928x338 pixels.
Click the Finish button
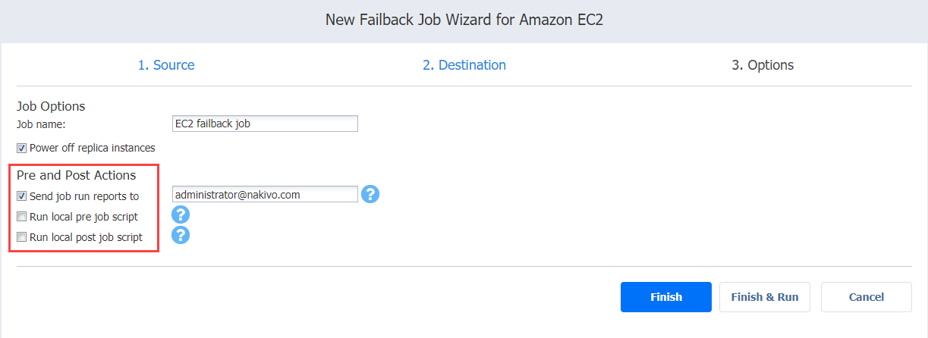666,297
